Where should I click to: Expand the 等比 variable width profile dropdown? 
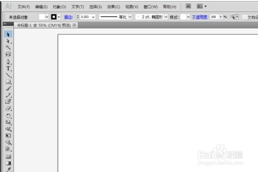pos(130,17)
